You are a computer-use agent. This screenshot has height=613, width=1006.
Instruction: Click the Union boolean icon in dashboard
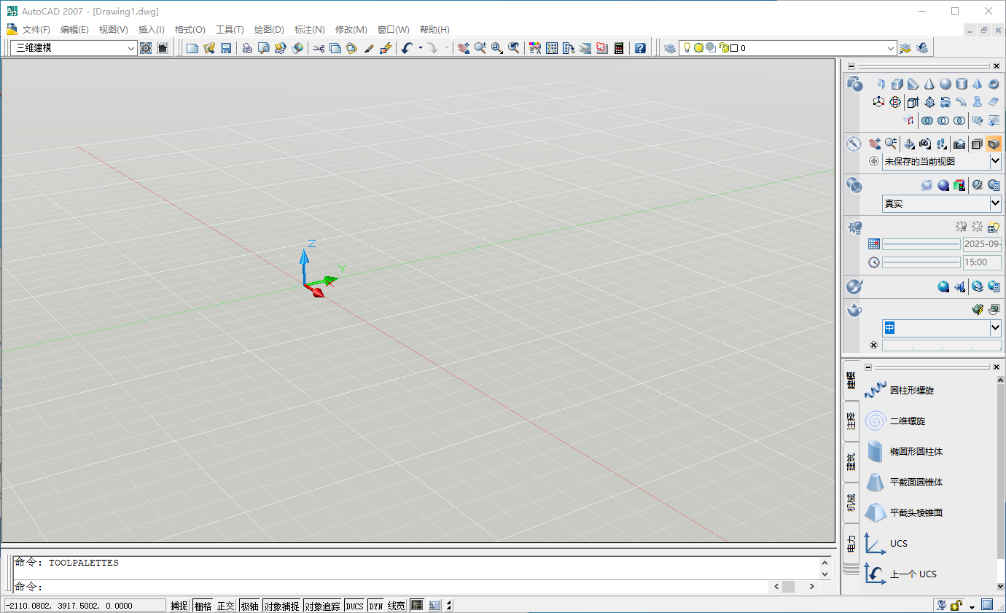(927, 120)
